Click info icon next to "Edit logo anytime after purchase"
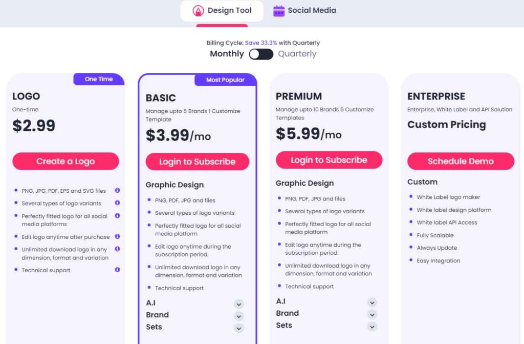 117,237
